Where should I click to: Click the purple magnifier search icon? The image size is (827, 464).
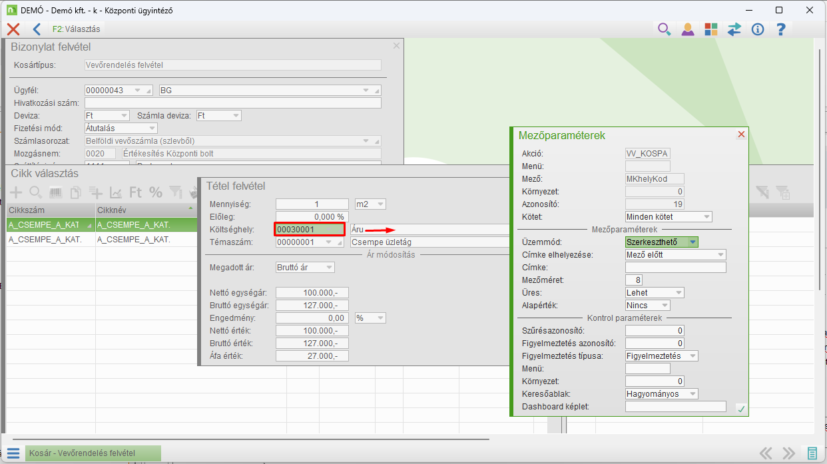[x=664, y=29]
